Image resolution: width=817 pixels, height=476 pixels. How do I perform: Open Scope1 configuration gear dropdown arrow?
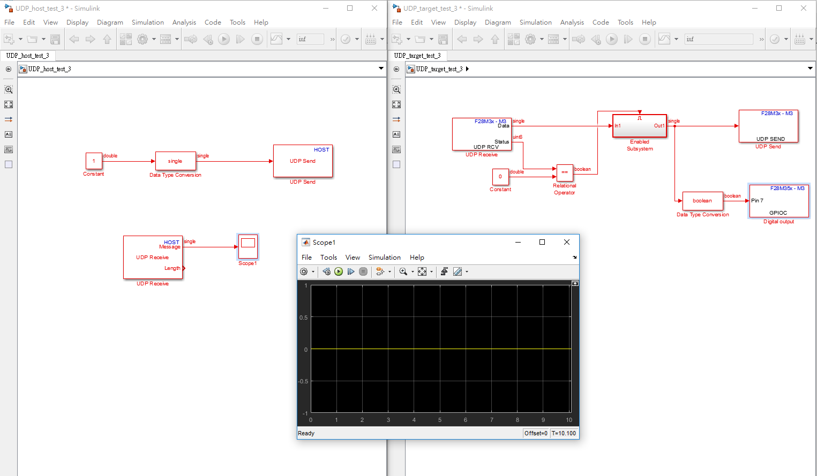tap(313, 271)
